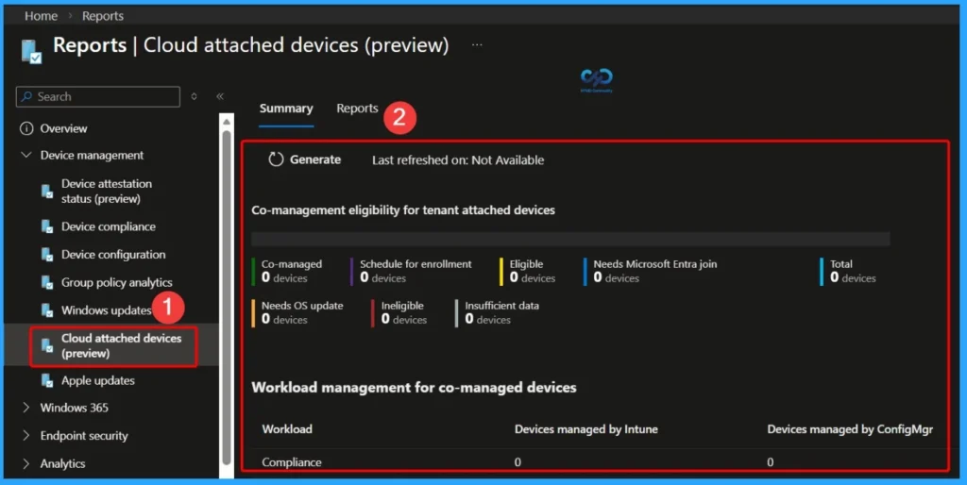The width and height of the screenshot is (967, 485).
Task: Click the Overview info icon
Action: click(26, 128)
